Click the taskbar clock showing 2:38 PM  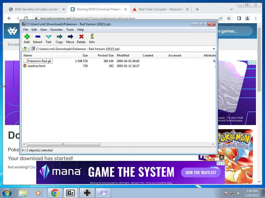point(252,193)
